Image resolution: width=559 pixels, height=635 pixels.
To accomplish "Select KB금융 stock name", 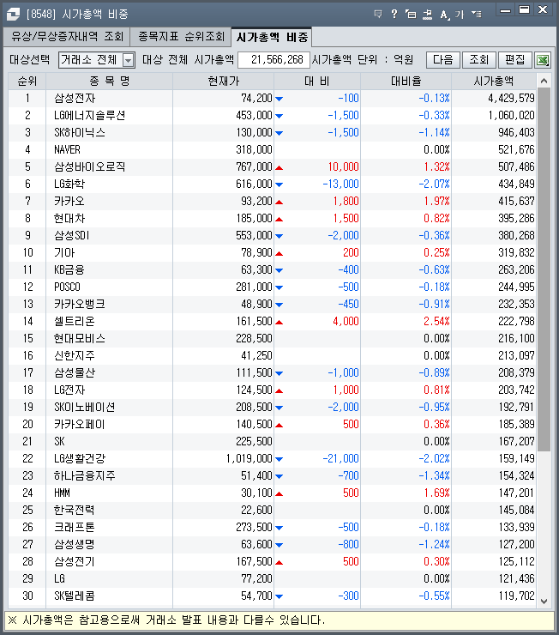I will [69, 269].
